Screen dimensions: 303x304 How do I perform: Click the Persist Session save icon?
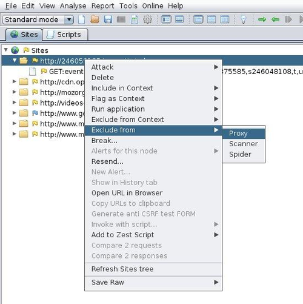tap(108, 19)
